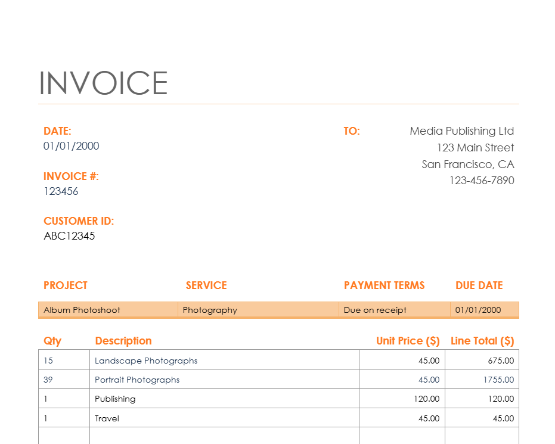This screenshot has width=555, height=444.
Task: Select the DUE DATE column header
Action: [479, 285]
